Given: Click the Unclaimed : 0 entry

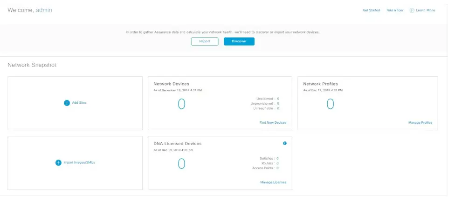Looking at the screenshot, I should pyautogui.click(x=268, y=99).
